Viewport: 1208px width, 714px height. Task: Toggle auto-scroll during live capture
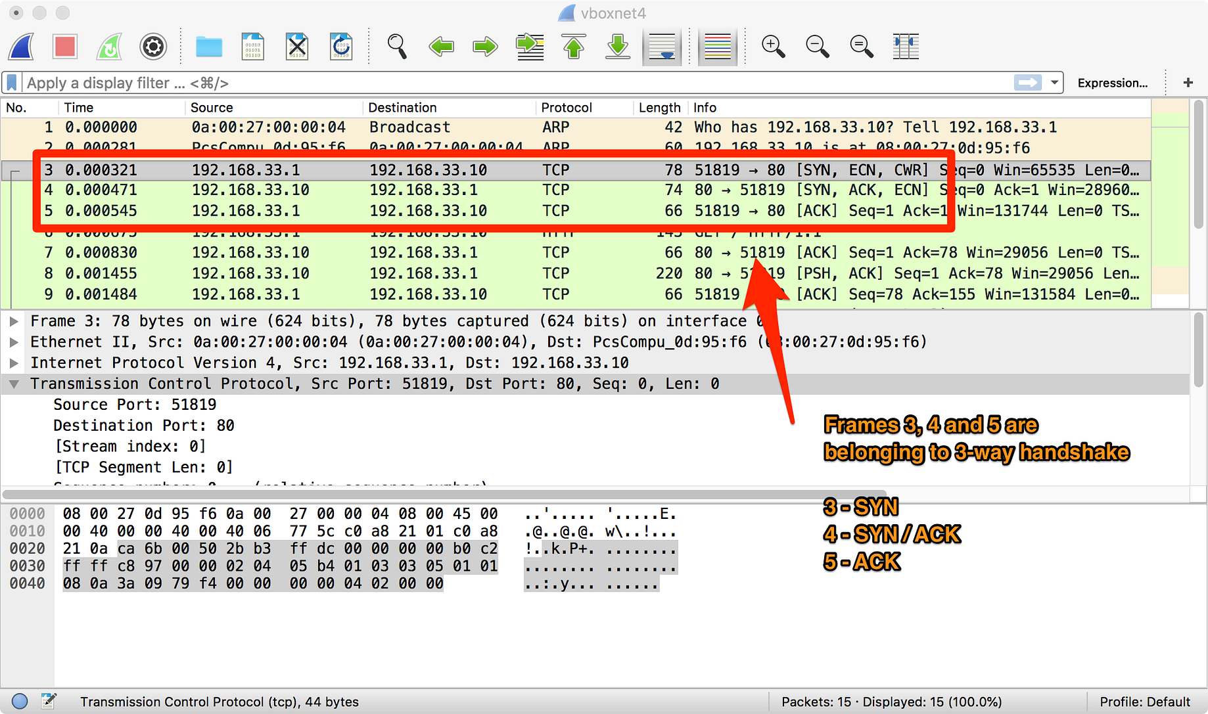click(x=662, y=47)
